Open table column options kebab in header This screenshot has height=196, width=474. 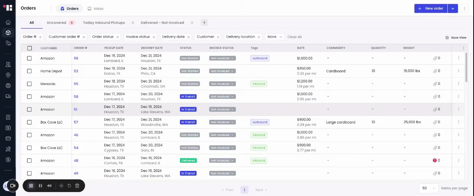click(463, 48)
